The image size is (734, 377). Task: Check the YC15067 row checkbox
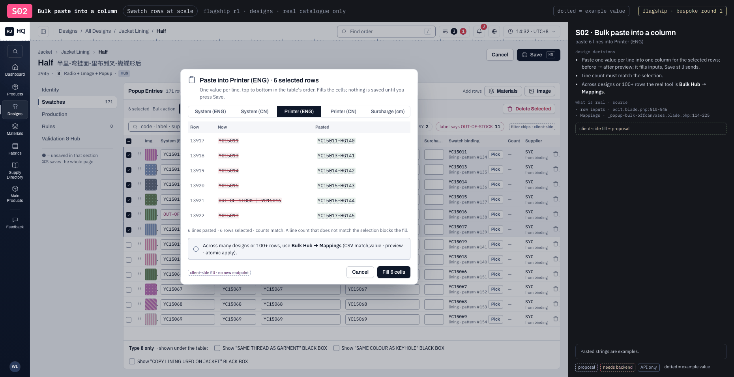tap(129, 290)
